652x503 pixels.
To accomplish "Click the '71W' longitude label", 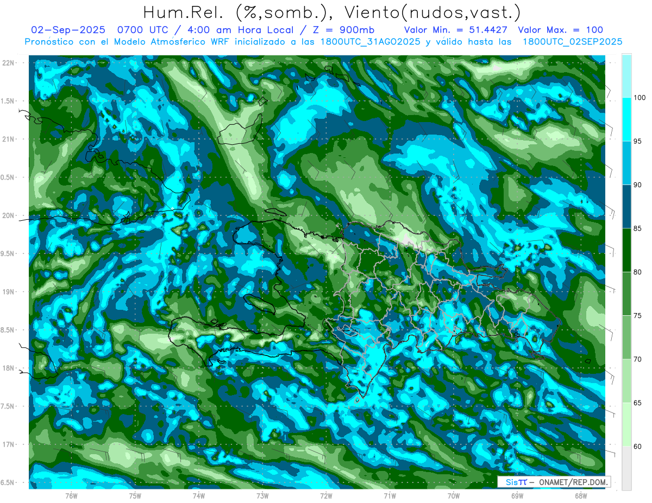I will click(x=390, y=495).
